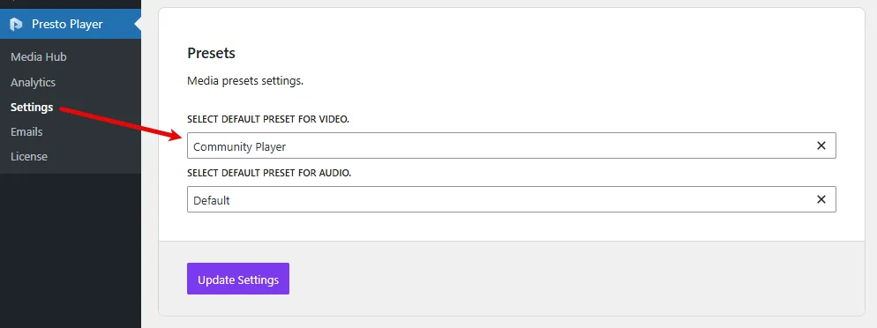The width and height of the screenshot is (877, 328).
Task: Open the default audio preset dropdown
Action: pos(511,199)
